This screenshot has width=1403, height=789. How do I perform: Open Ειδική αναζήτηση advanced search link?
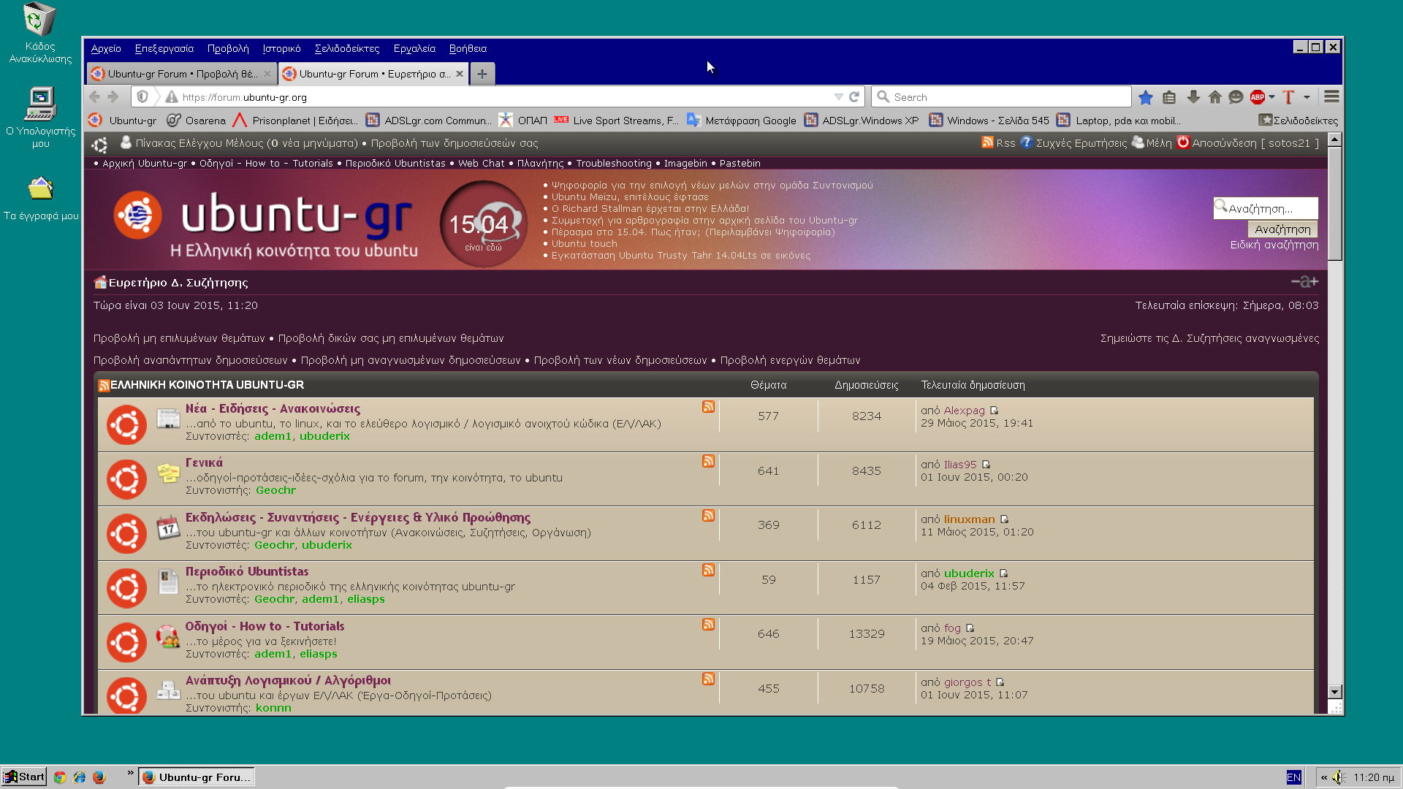coord(1274,245)
